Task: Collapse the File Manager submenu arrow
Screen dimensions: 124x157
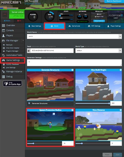Action: pos(23,40)
